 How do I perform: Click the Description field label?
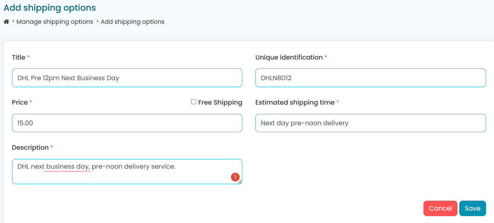[30, 148]
